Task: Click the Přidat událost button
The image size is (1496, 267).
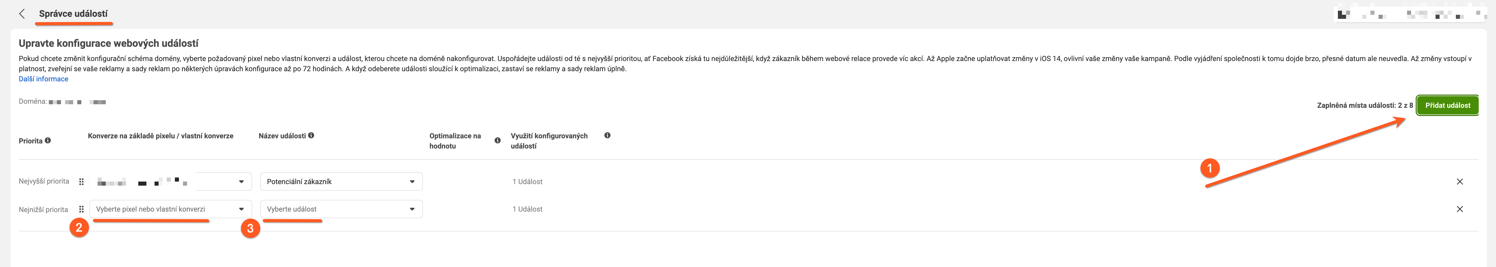Action: 1447,105
